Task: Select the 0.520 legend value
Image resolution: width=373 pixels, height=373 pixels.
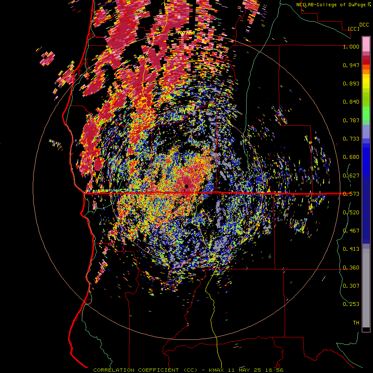Action: [x=351, y=213]
